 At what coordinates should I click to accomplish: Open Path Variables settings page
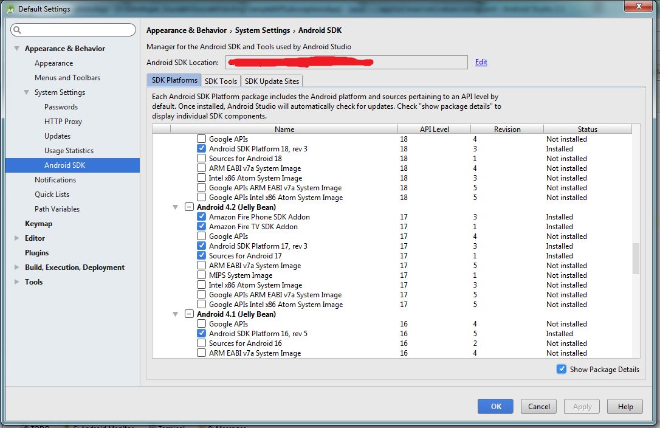click(x=57, y=209)
